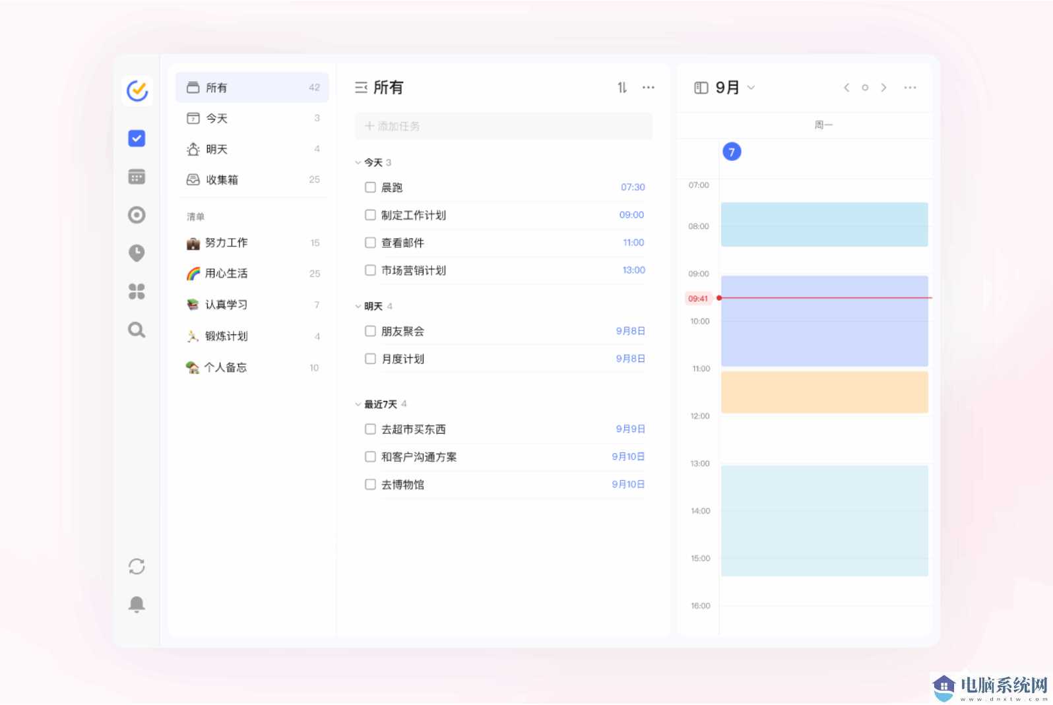Screen dimensions: 1053x705
Task: Check off the 制定工作计划 task
Action: (370, 215)
